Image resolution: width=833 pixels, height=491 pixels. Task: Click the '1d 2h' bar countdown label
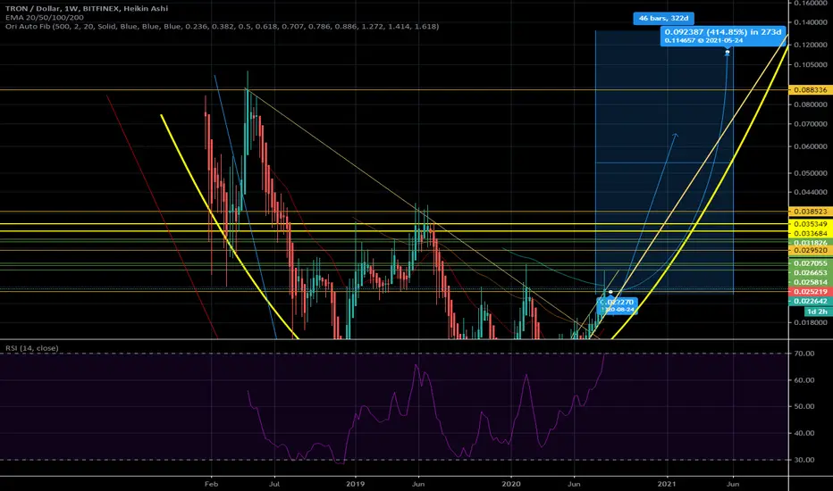tap(817, 312)
